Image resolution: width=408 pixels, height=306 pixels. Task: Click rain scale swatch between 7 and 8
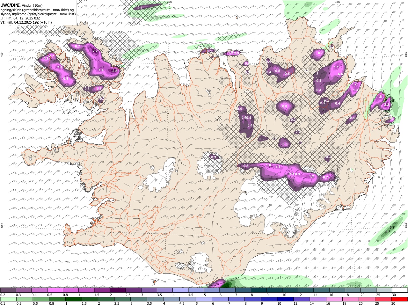click(x=237, y=299)
